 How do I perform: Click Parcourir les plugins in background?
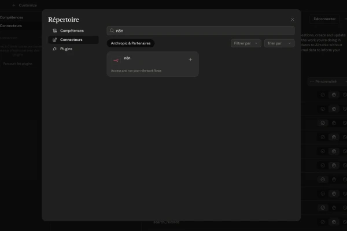(18, 64)
